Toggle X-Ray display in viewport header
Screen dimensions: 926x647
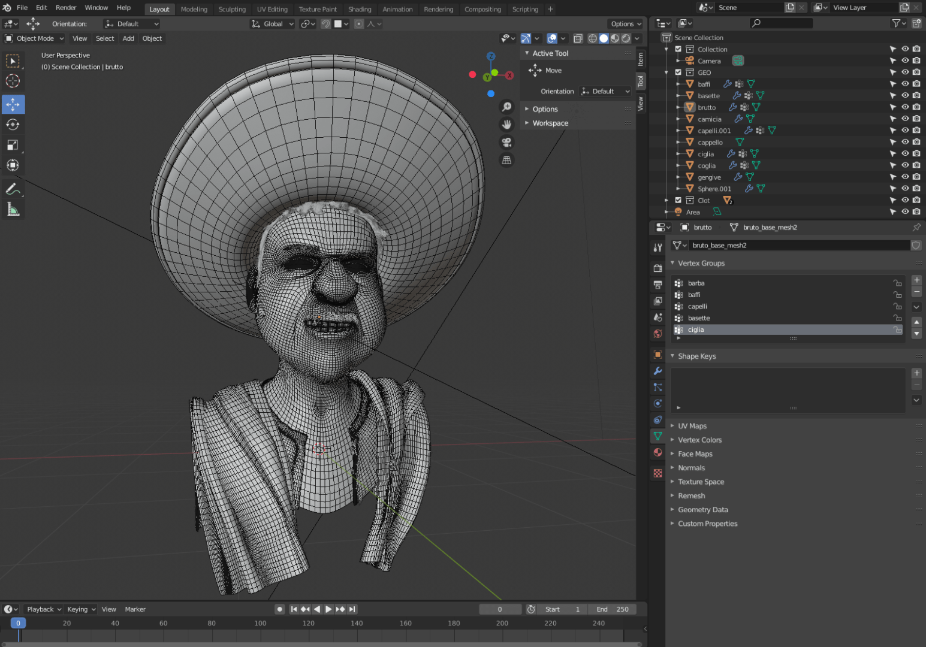(578, 38)
